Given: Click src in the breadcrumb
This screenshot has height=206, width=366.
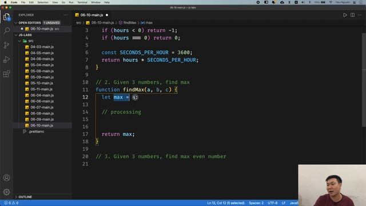Looking at the screenshot, I should [x=79, y=23].
